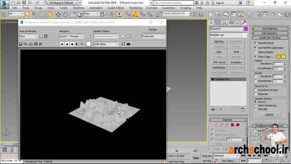Open Configure Modifier Sets

point(242,109)
